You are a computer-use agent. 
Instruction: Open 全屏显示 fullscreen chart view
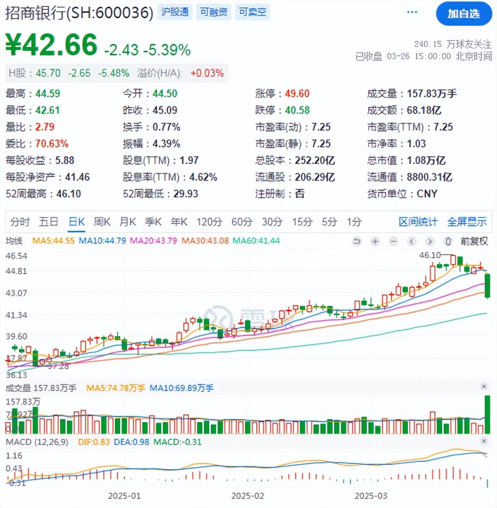(467, 222)
